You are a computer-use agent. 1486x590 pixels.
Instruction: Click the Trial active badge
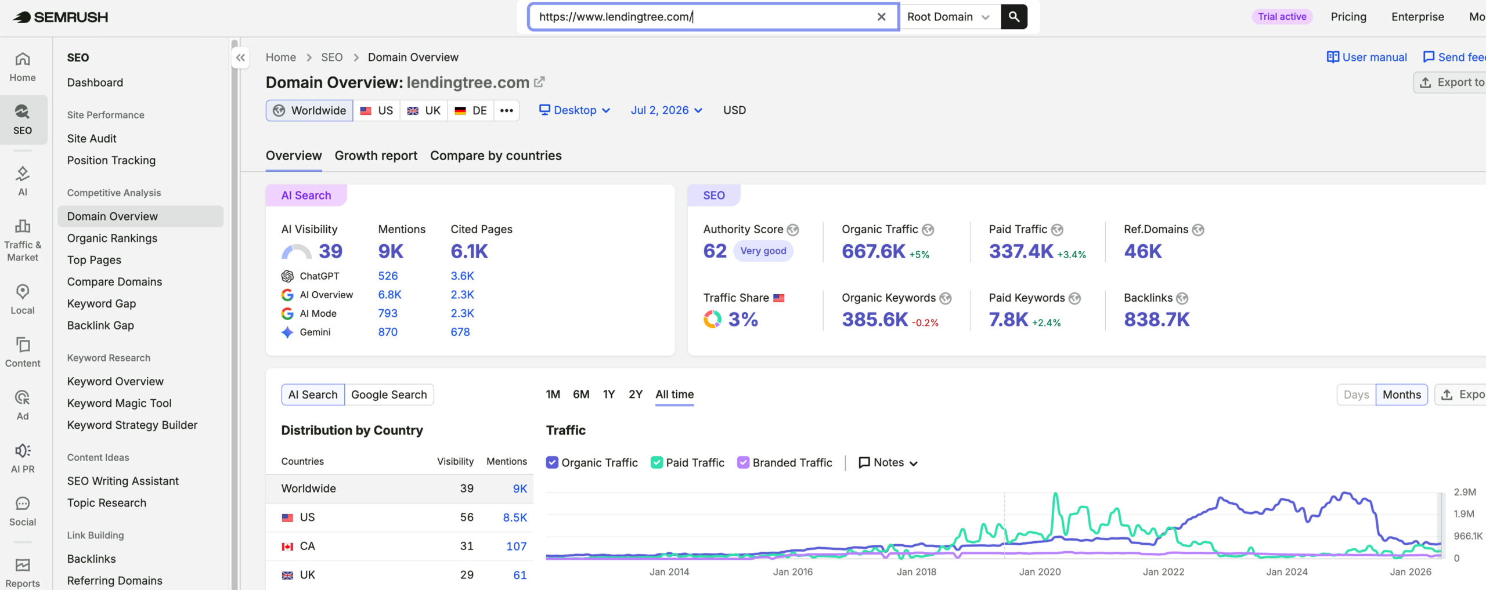coord(1282,17)
